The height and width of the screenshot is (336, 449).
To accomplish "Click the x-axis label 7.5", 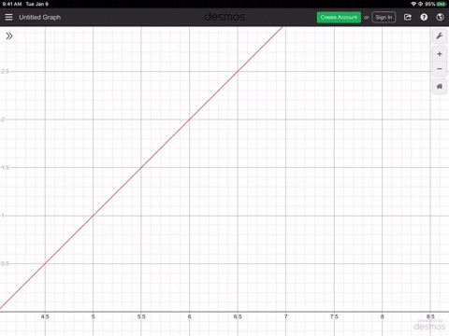I will coord(334,316).
